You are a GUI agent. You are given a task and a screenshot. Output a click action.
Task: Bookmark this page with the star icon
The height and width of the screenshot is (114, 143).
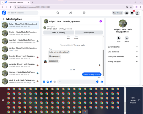131,7
